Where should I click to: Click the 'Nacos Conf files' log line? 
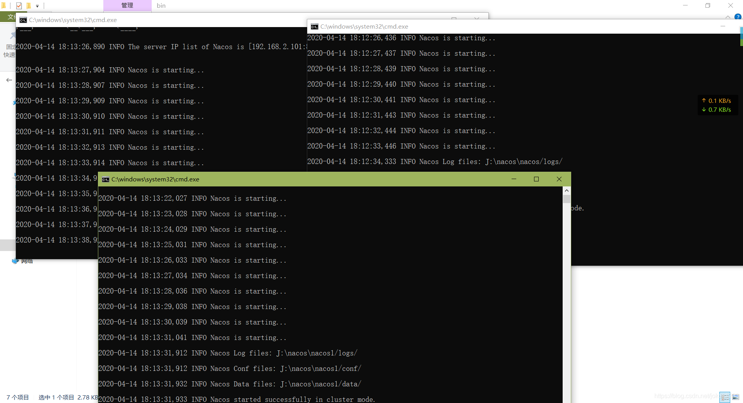(230, 369)
